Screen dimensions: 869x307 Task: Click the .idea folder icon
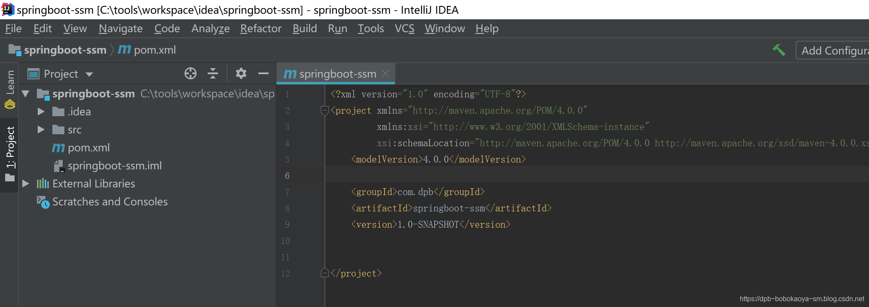click(58, 112)
